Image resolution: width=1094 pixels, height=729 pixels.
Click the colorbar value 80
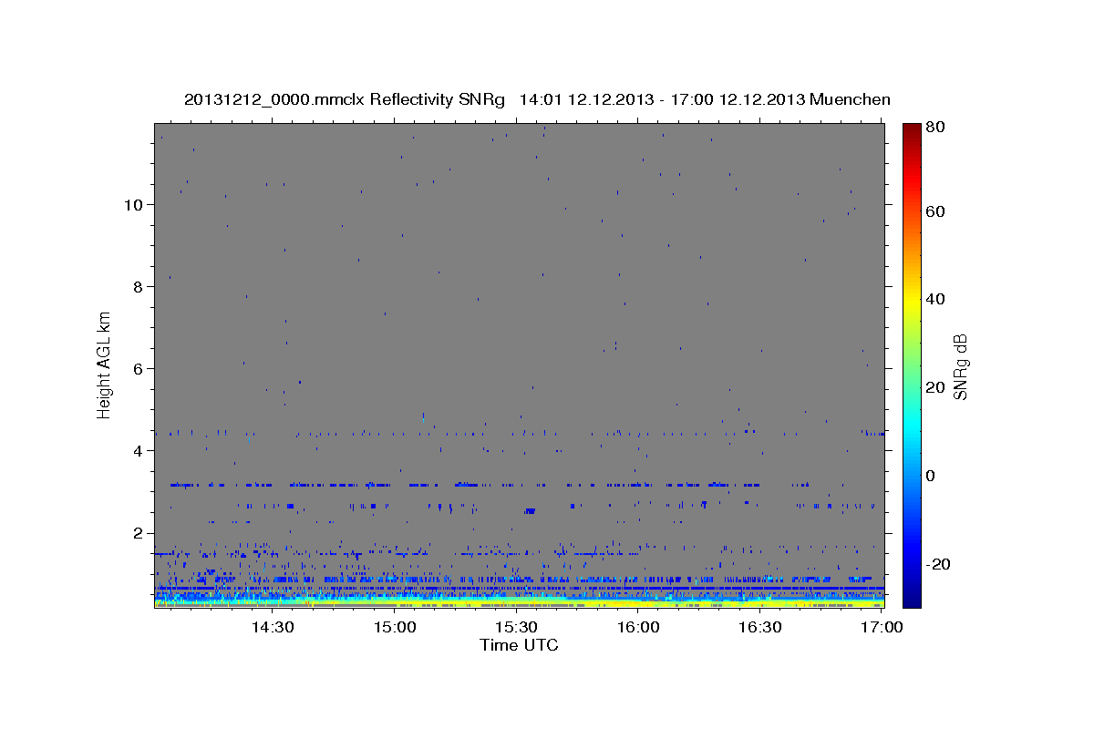[934, 128]
